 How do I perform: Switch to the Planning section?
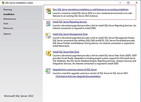coord(8,10)
